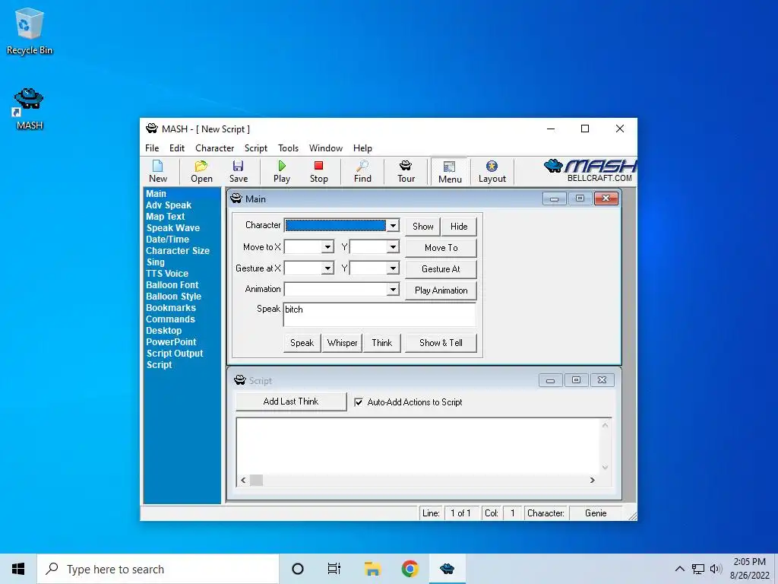778x584 pixels.
Task: Open the Character menu
Action: tap(214, 148)
